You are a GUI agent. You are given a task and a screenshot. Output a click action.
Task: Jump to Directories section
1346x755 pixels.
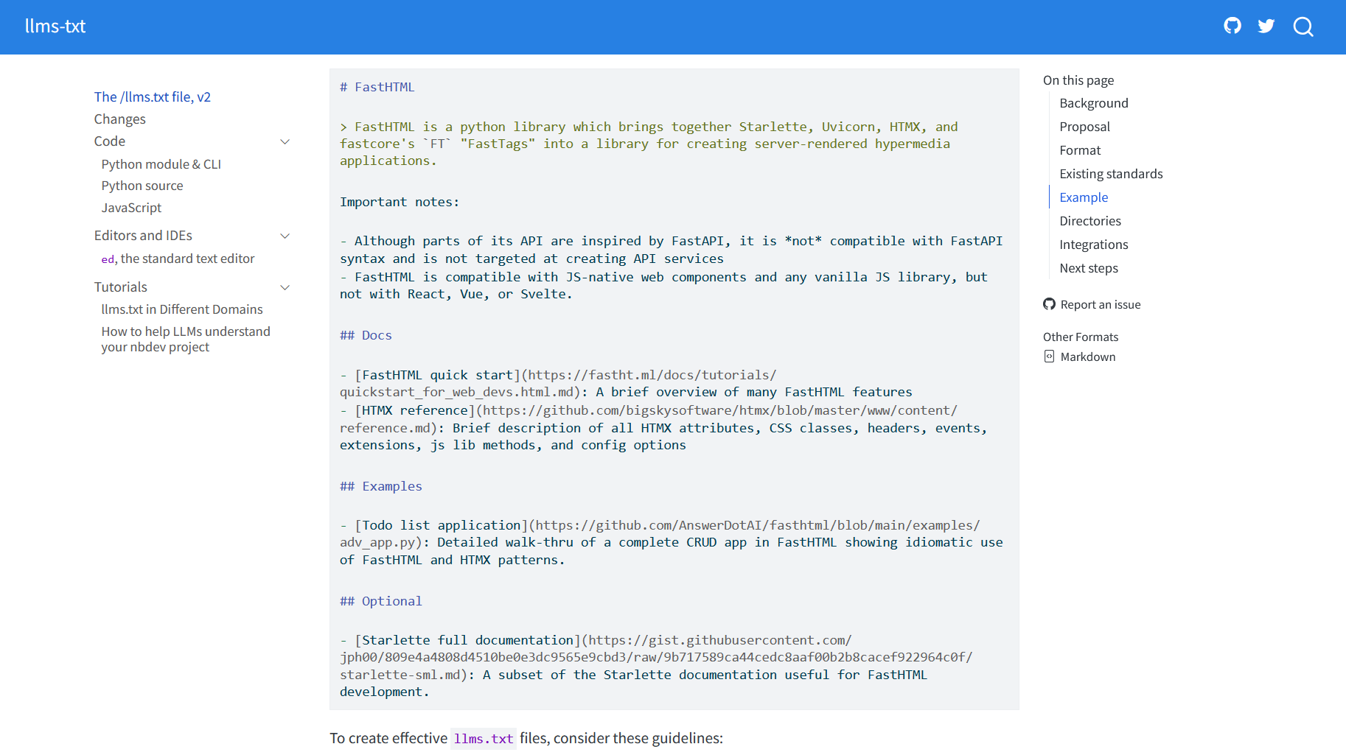tap(1090, 221)
